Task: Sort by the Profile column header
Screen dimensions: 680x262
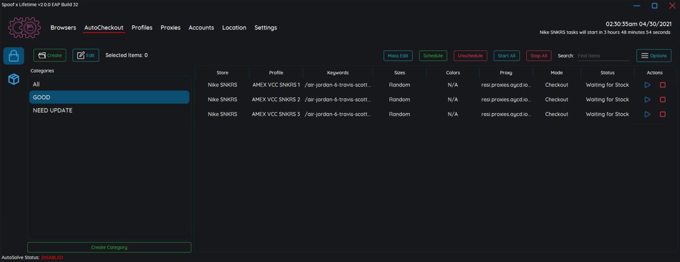Action: (276, 72)
